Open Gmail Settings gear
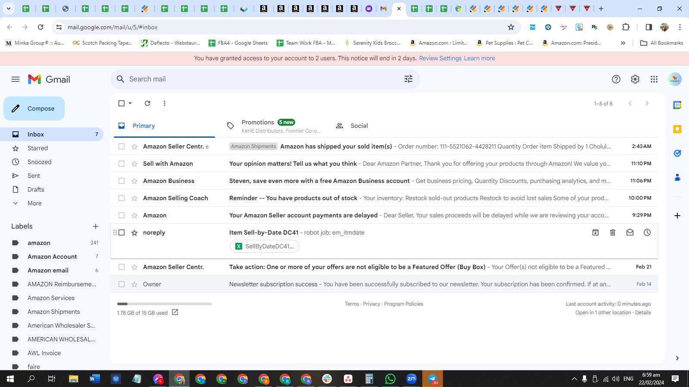The image size is (689, 387). click(635, 79)
